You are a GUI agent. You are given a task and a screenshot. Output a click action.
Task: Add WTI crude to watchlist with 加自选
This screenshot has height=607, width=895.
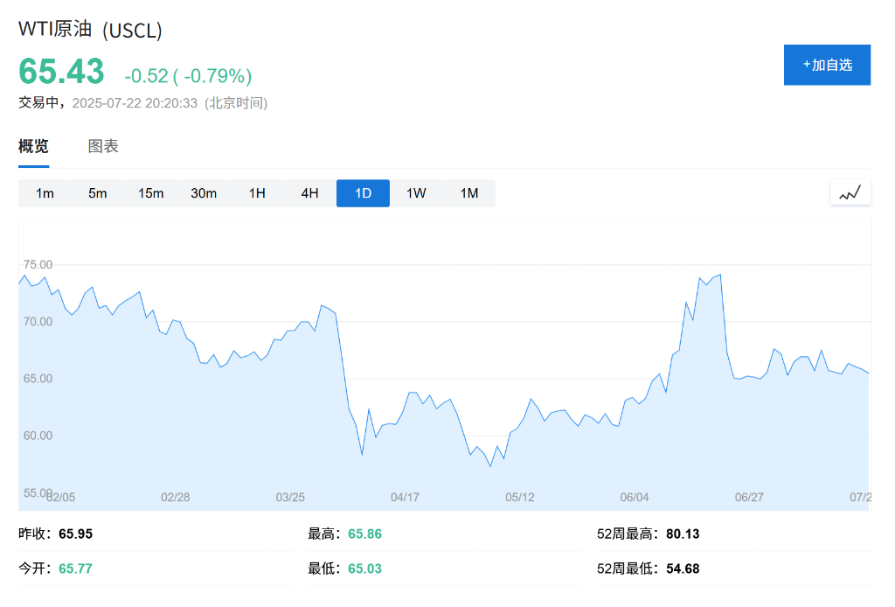click(x=827, y=65)
